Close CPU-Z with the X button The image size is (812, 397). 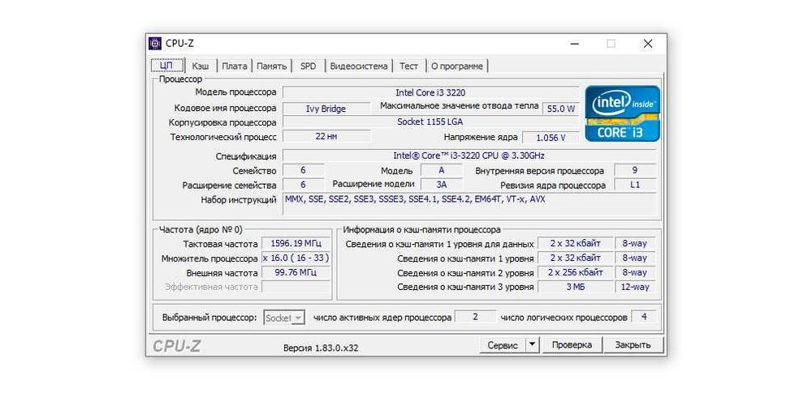tap(648, 44)
